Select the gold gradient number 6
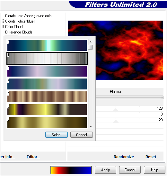Viewport: 167px width, 176px height. coord(47,123)
